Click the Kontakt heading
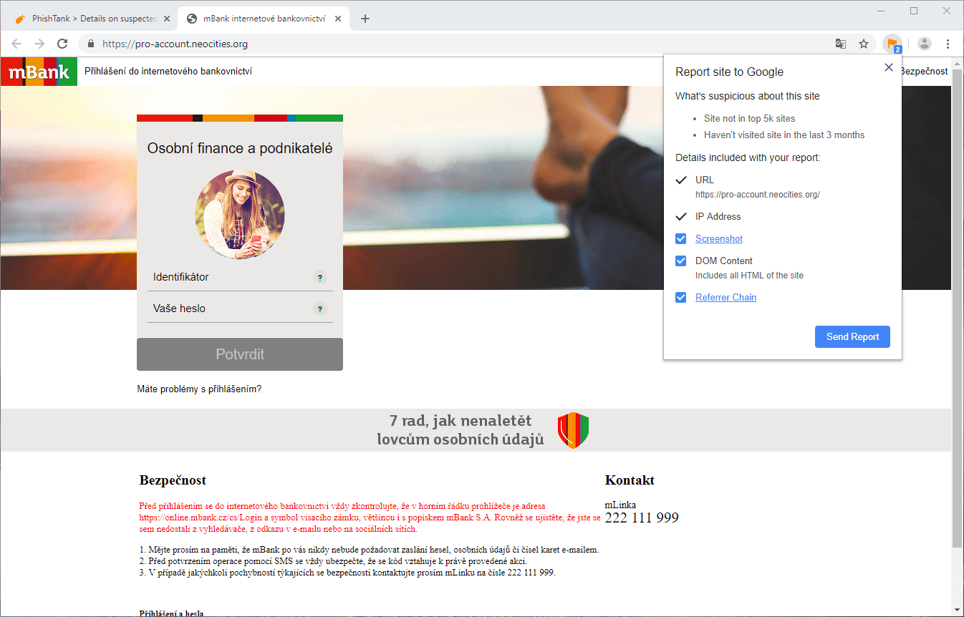The height and width of the screenshot is (617, 964). click(630, 480)
